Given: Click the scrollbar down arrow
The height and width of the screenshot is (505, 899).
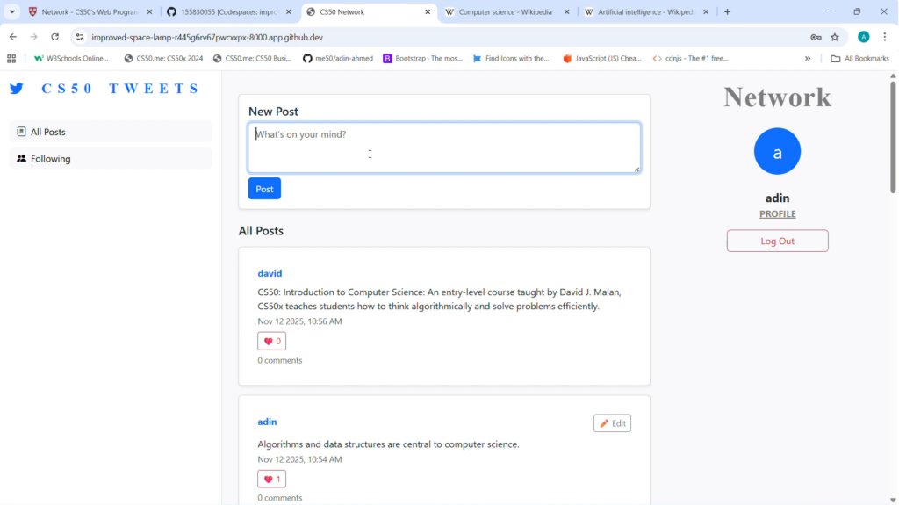Looking at the screenshot, I should [893, 501].
